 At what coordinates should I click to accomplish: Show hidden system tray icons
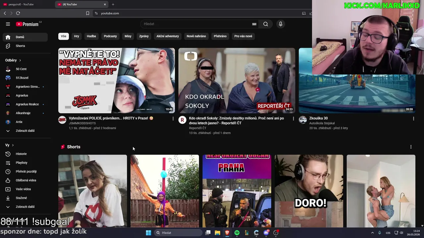click(x=372, y=233)
